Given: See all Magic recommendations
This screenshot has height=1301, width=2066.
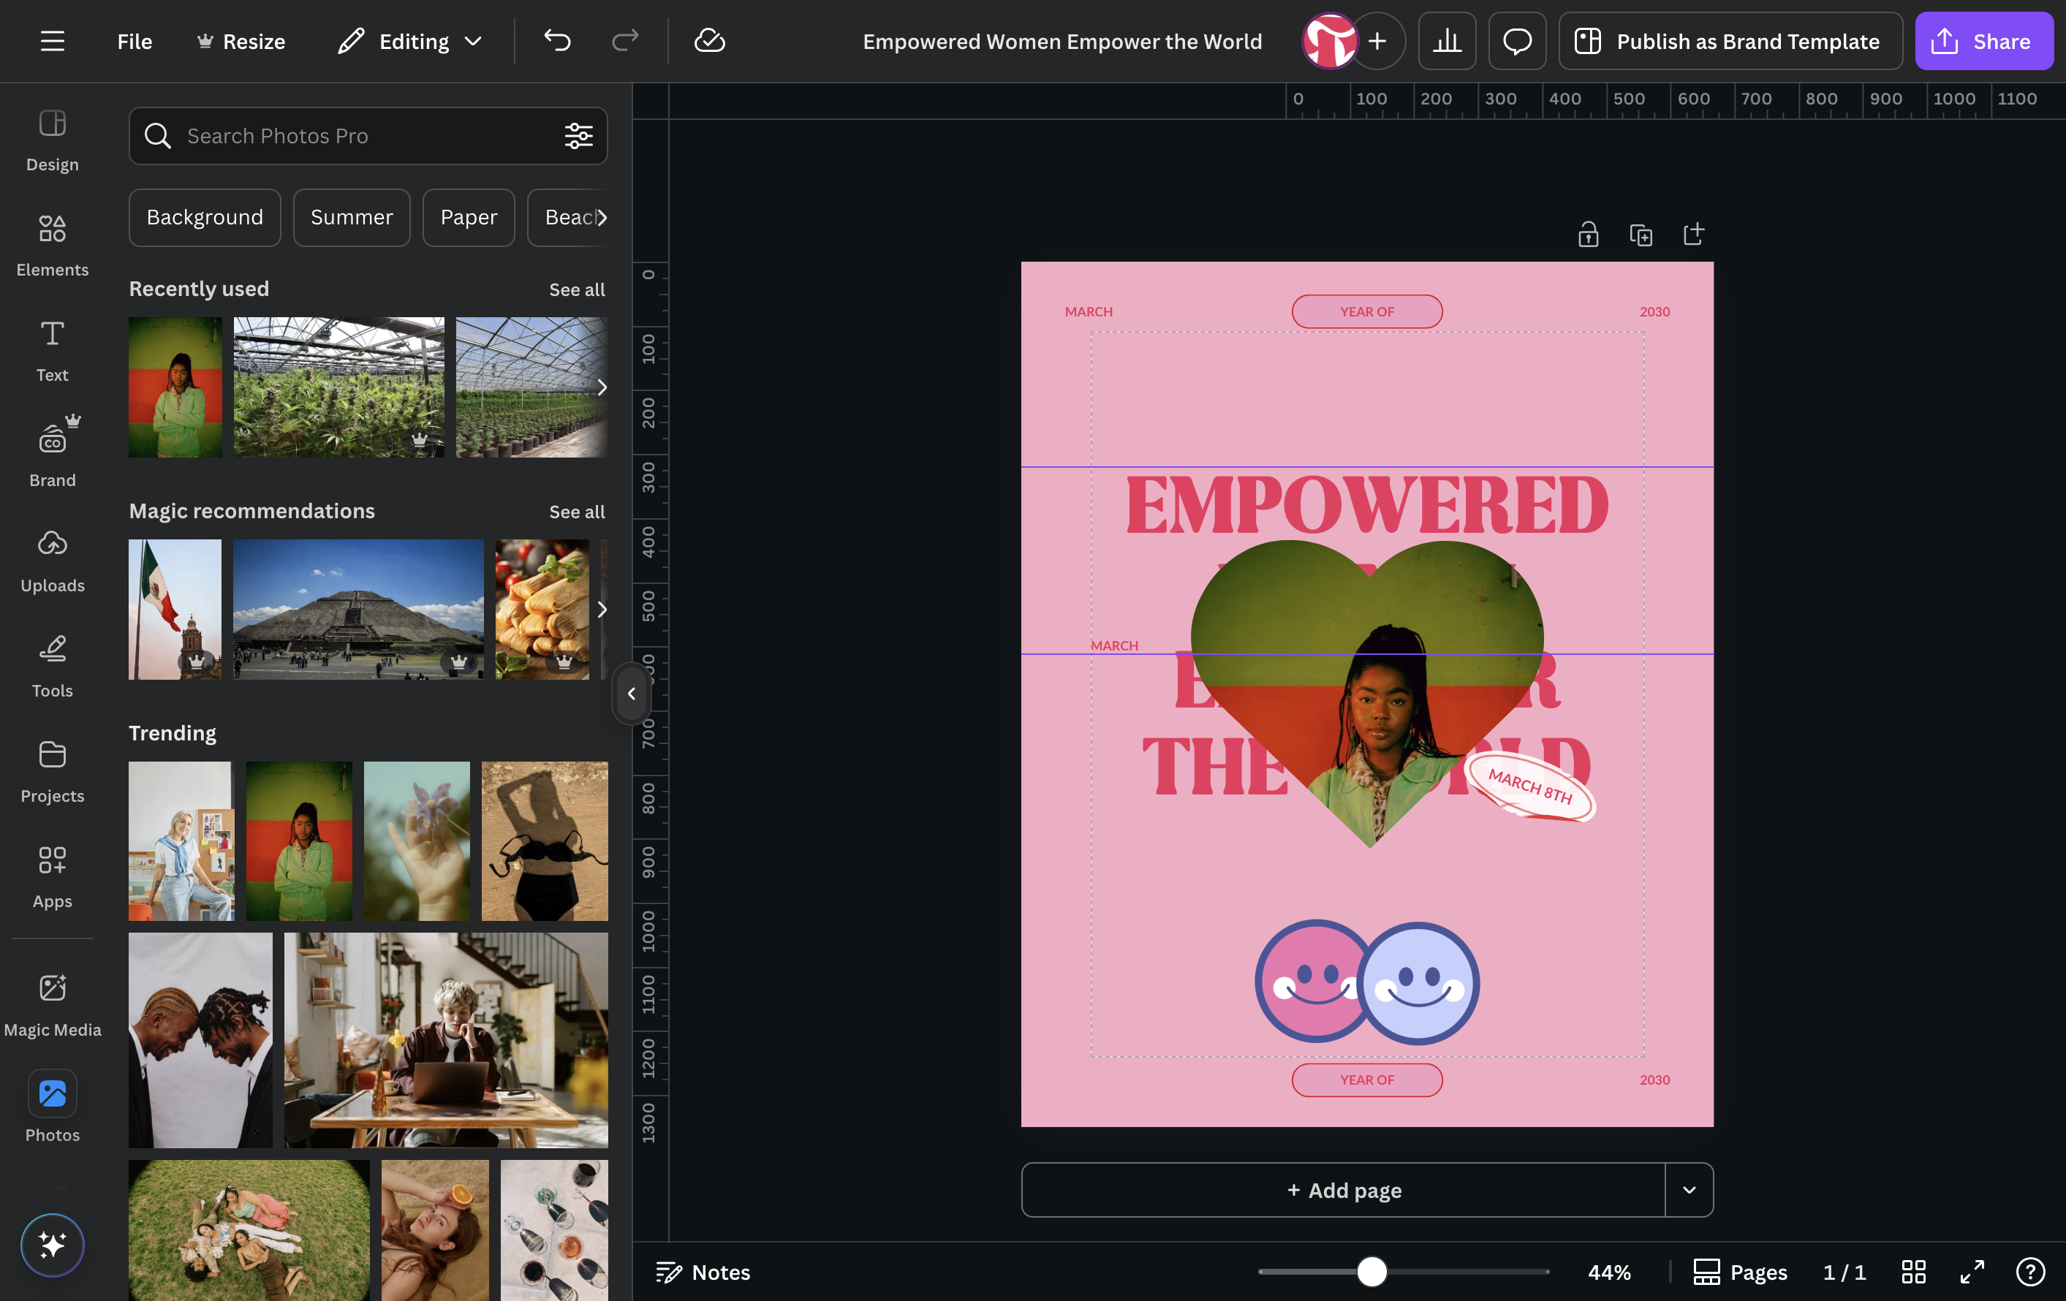Looking at the screenshot, I should click(x=577, y=512).
